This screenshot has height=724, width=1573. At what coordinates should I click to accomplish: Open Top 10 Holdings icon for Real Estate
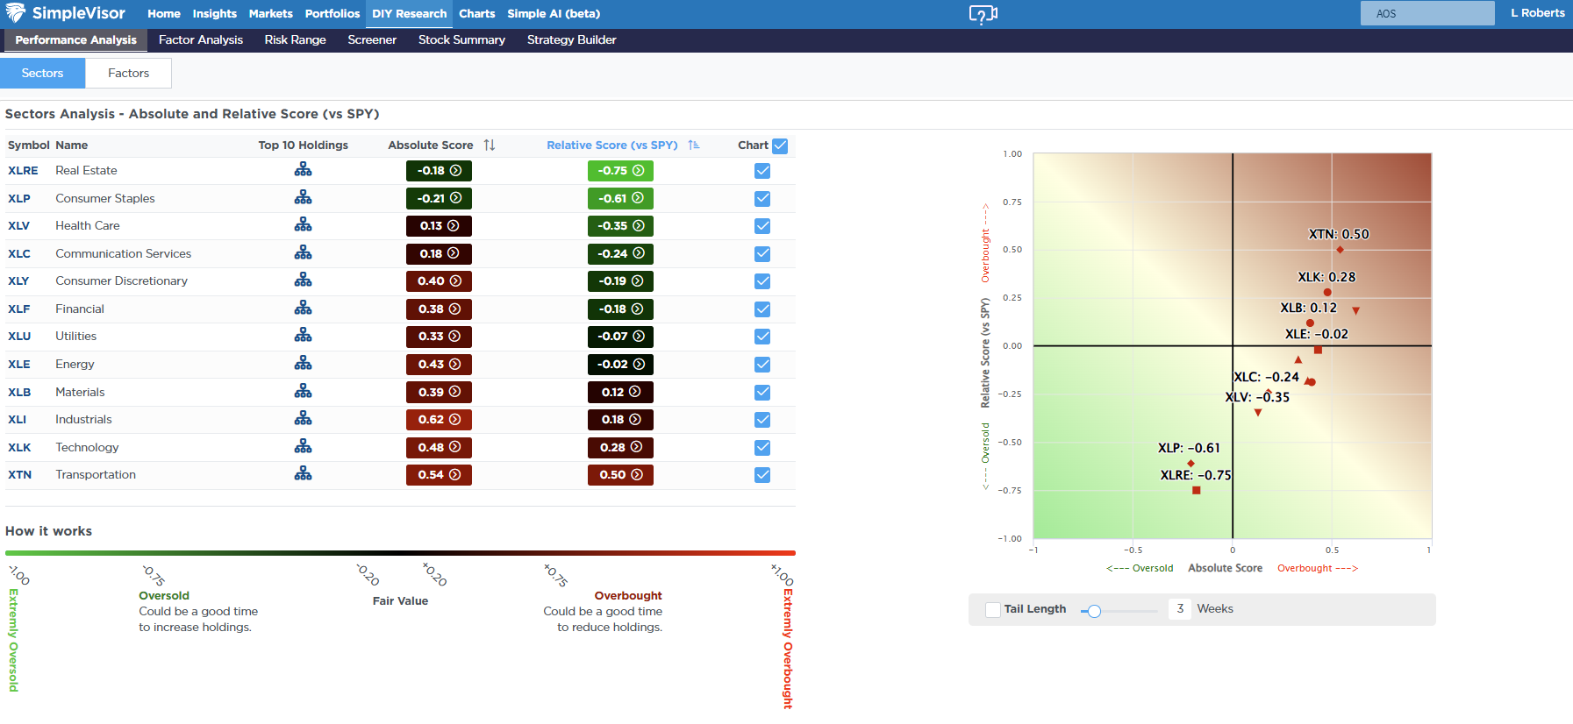303,170
